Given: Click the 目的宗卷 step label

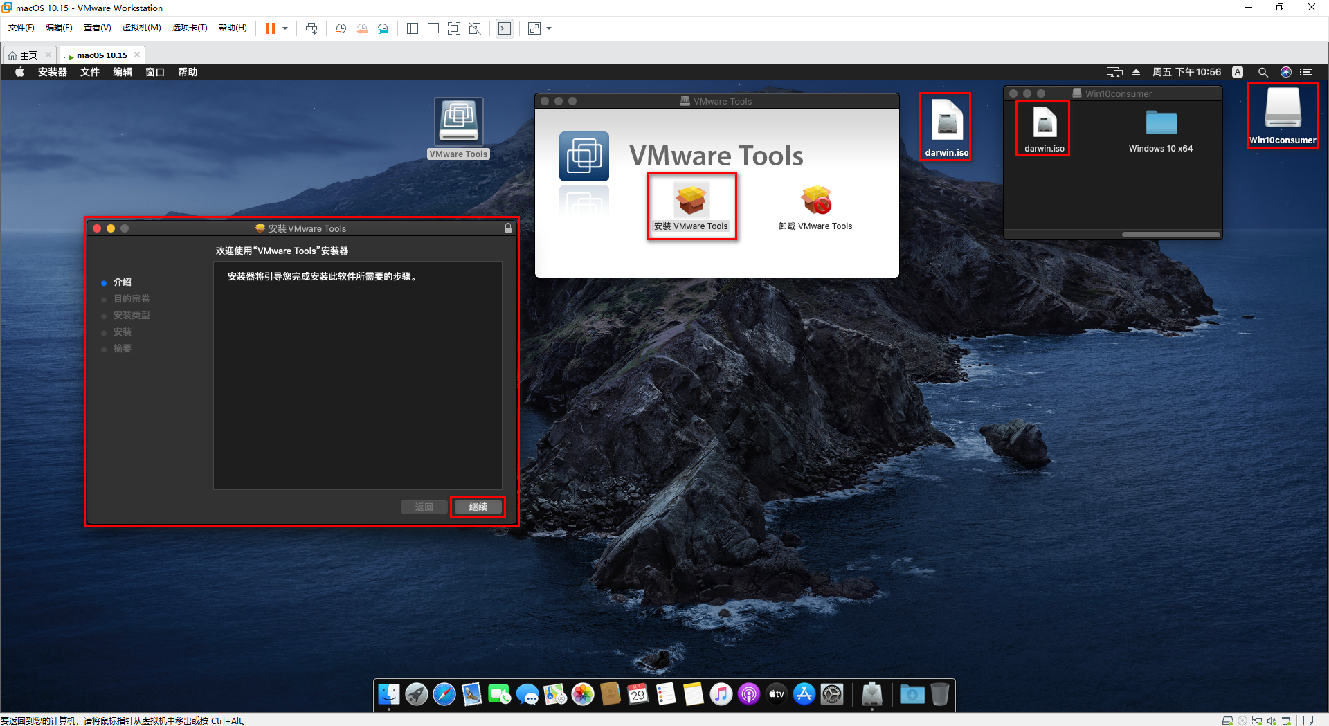Looking at the screenshot, I should click(132, 298).
